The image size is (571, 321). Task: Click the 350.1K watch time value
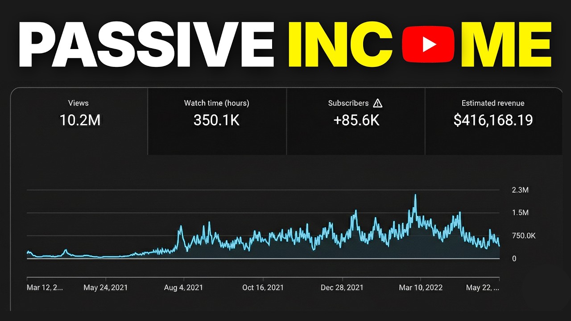coord(216,120)
